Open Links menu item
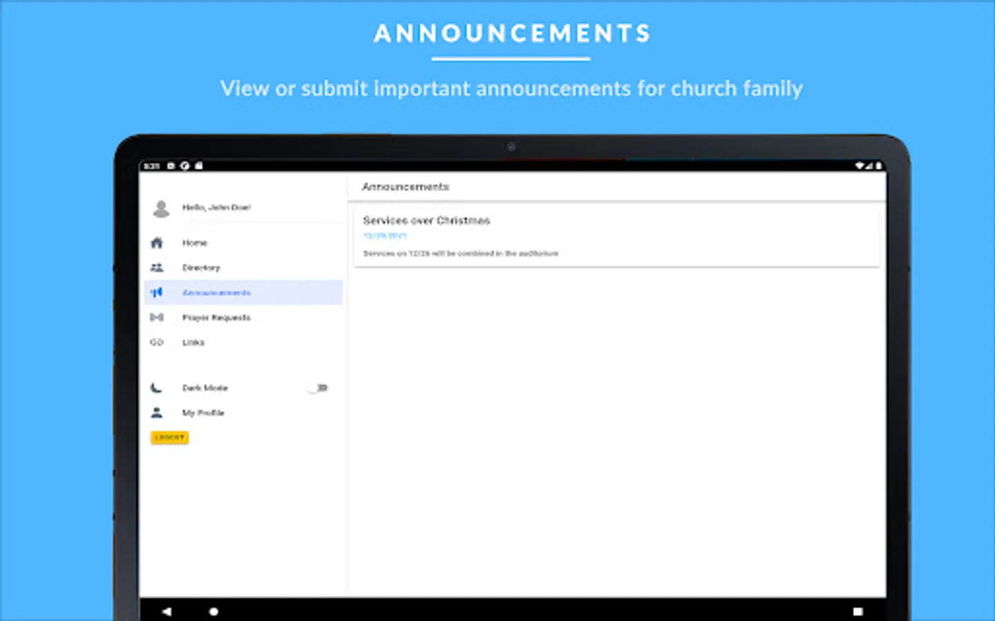 tap(243, 342)
